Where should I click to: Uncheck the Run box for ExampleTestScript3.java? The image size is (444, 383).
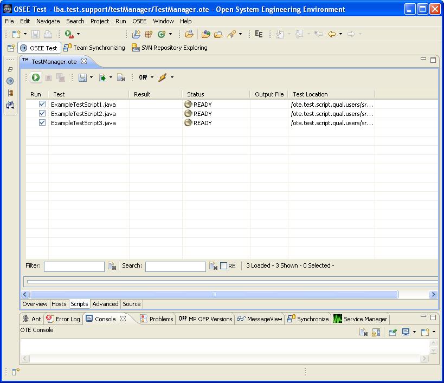[x=42, y=123]
